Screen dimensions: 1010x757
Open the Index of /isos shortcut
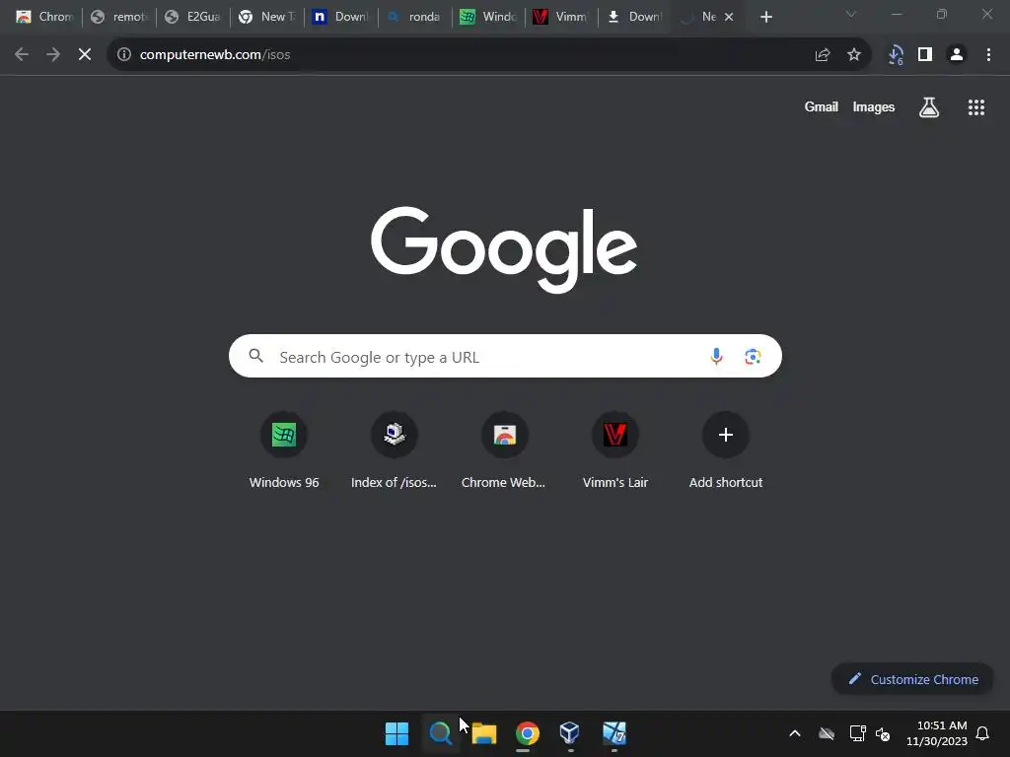point(395,450)
